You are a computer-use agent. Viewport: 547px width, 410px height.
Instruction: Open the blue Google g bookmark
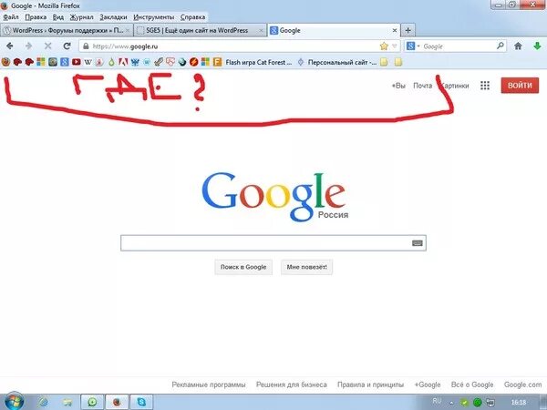click(x=65, y=62)
